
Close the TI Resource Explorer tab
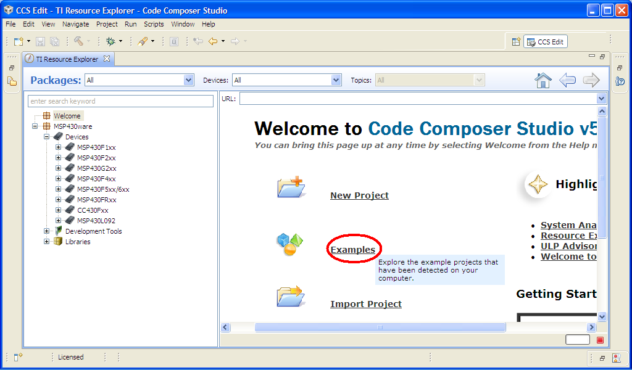[107, 59]
